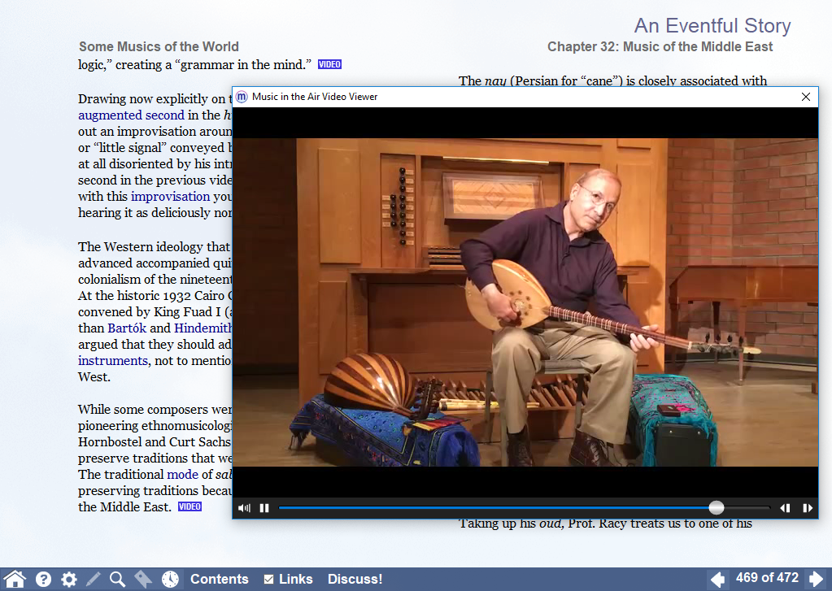
Task: Click the 469 of 472 page indicator
Action: [x=767, y=578]
